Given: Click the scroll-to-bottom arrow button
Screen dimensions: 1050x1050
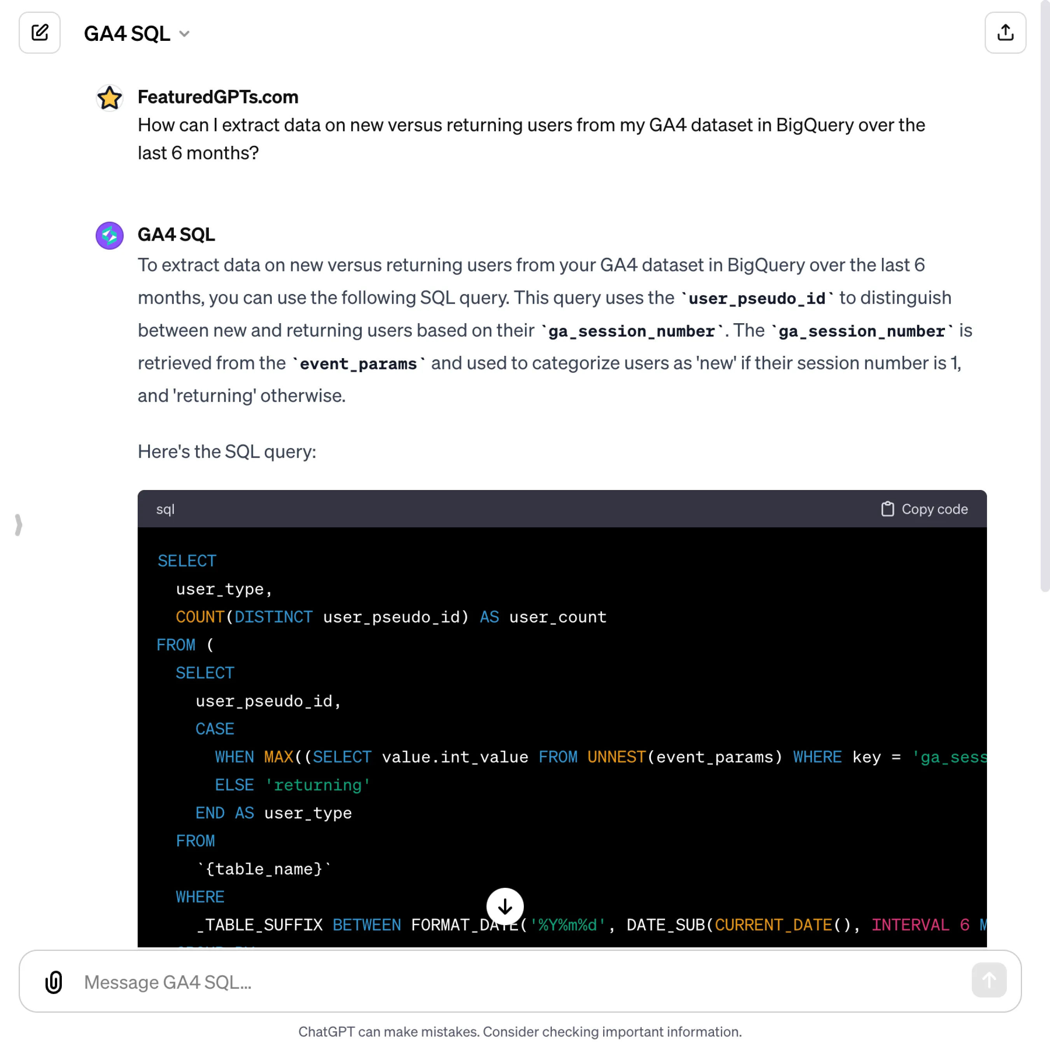Looking at the screenshot, I should (505, 906).
